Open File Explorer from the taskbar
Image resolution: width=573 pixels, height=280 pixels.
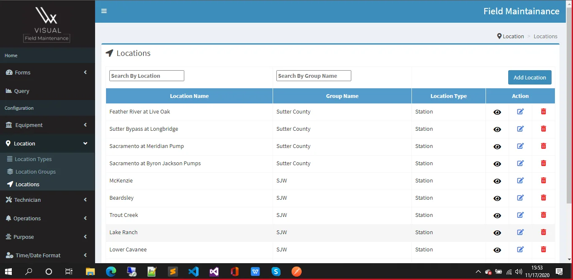90,272
